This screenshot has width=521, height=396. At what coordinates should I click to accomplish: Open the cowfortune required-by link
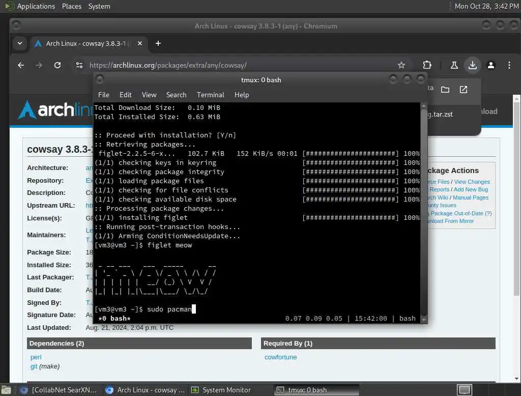pos(280,357)
